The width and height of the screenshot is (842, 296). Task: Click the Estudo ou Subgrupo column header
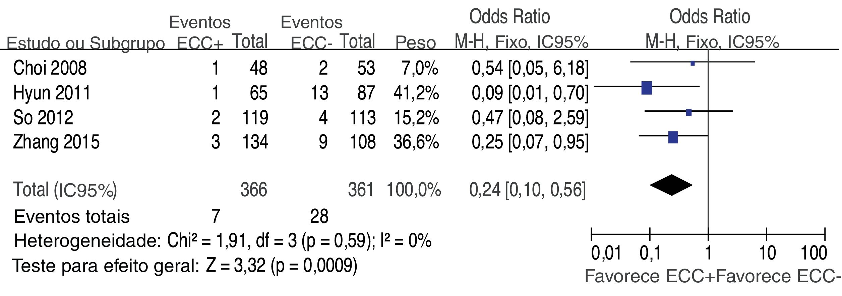(x=85, y=43)
